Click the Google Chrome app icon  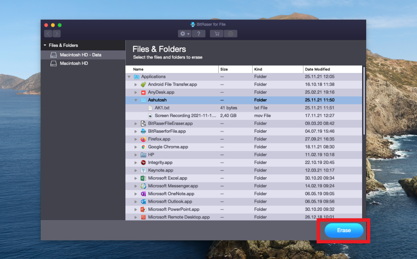[143, 147]
